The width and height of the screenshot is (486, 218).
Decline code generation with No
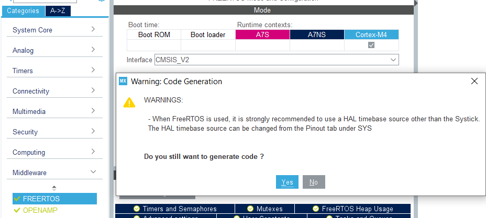click(314, 182)
